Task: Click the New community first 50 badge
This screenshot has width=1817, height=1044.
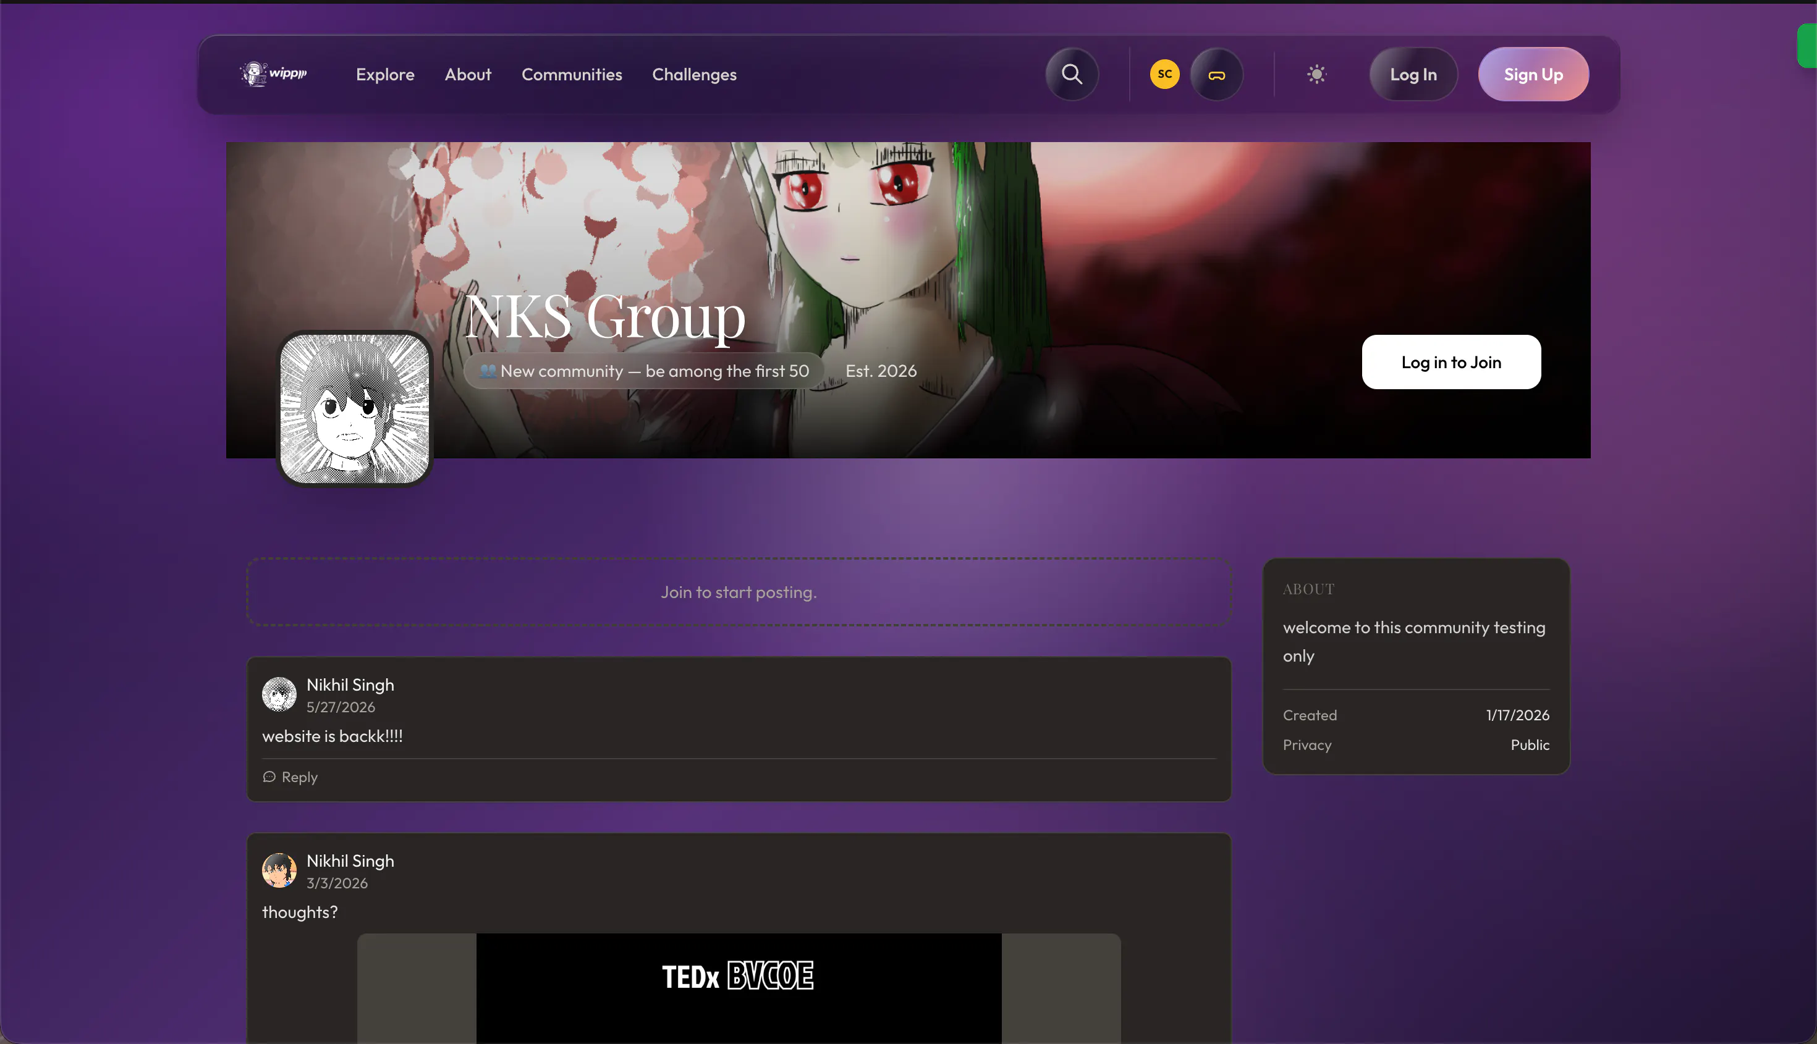Action: tap(644, 371)
